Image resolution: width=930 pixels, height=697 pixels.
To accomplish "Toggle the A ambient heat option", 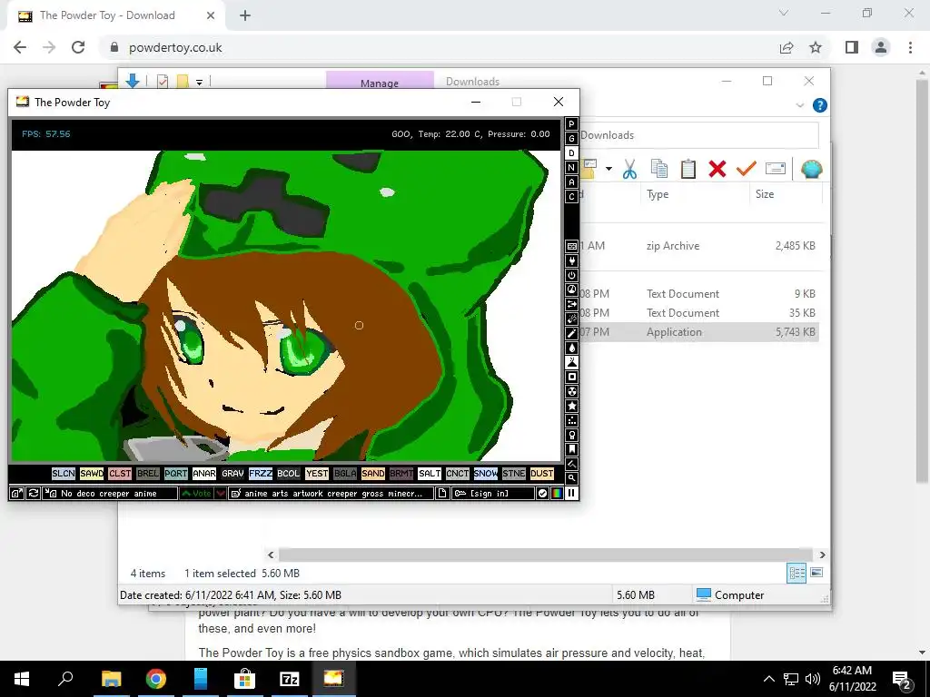I will point(572,182).
